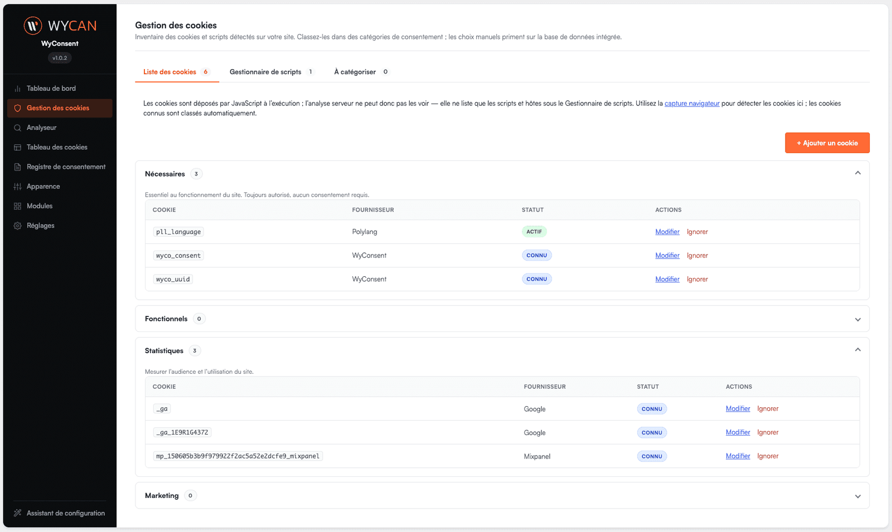Open the Modules sidebar label
Viewport: 892px width, 532px height.
(40, 206)
